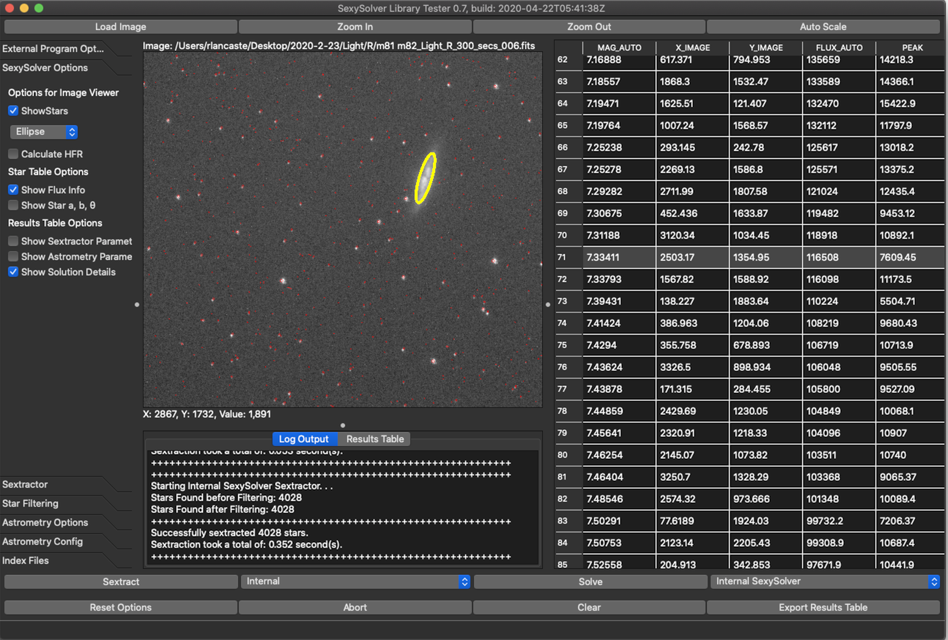Click X_IMAGE cell 3326.5
The width and height of the screenshot is (948, 640).
692,367
